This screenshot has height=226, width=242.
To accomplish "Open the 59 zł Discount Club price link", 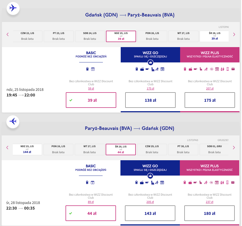I will 91,89.
